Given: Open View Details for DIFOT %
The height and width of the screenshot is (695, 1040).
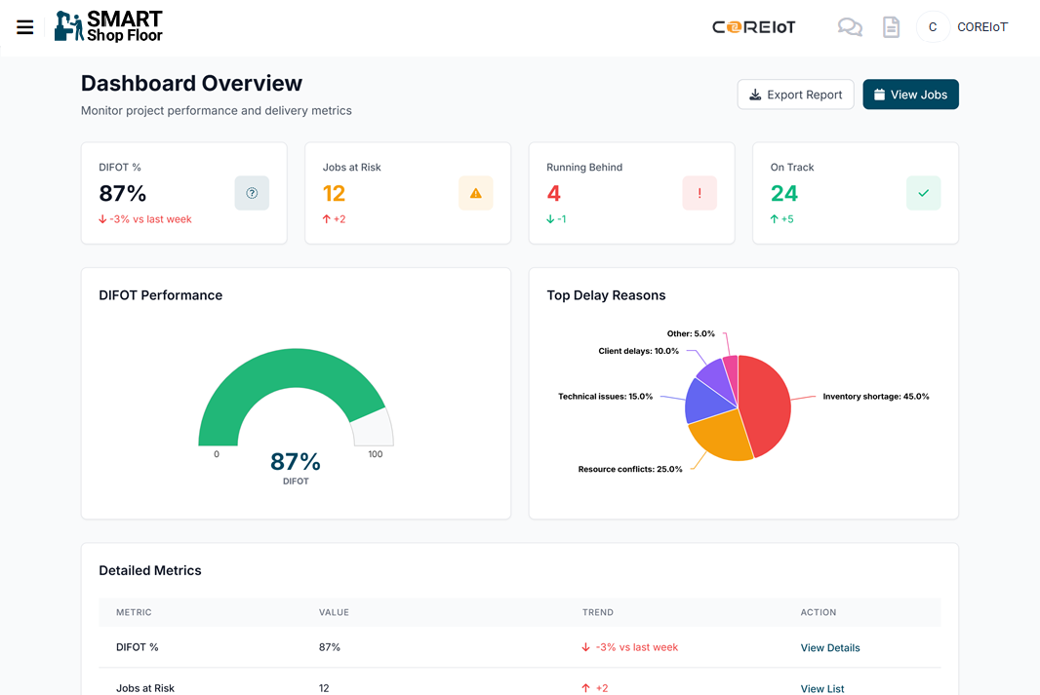Looking at the screenshot, I should [829, 647].
